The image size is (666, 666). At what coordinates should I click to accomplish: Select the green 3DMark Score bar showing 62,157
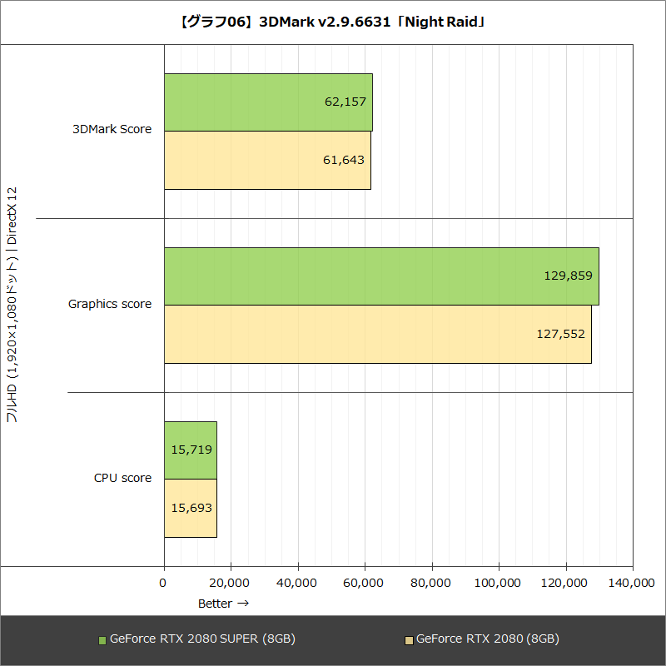pyautogui.click(x=266, y=100)
